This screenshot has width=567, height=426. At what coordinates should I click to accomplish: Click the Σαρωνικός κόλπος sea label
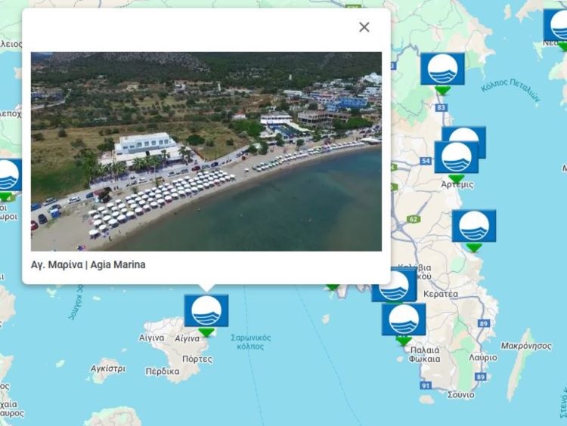click(x=250, y=342)
